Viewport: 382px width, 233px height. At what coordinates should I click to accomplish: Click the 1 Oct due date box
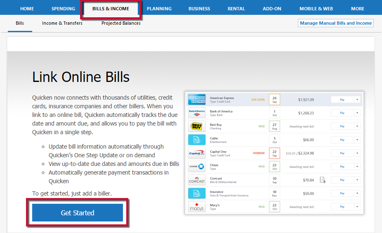[275, 113]
